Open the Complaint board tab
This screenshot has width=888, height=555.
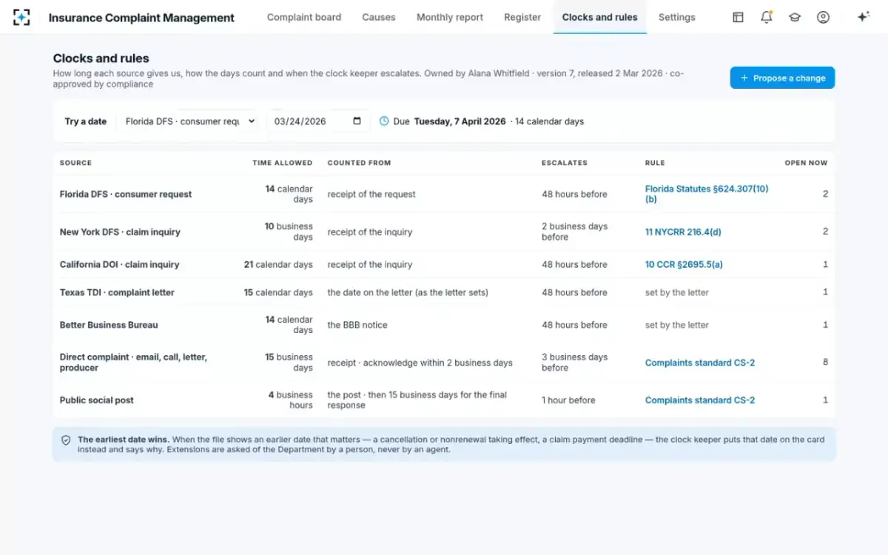304,17
